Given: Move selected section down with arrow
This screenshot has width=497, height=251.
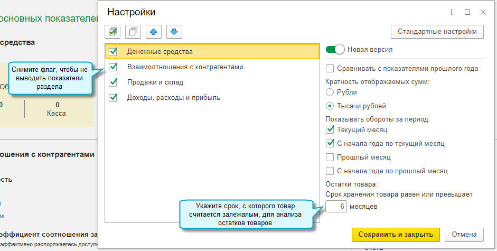Looking at the screenshot, I should pos(174,32).
